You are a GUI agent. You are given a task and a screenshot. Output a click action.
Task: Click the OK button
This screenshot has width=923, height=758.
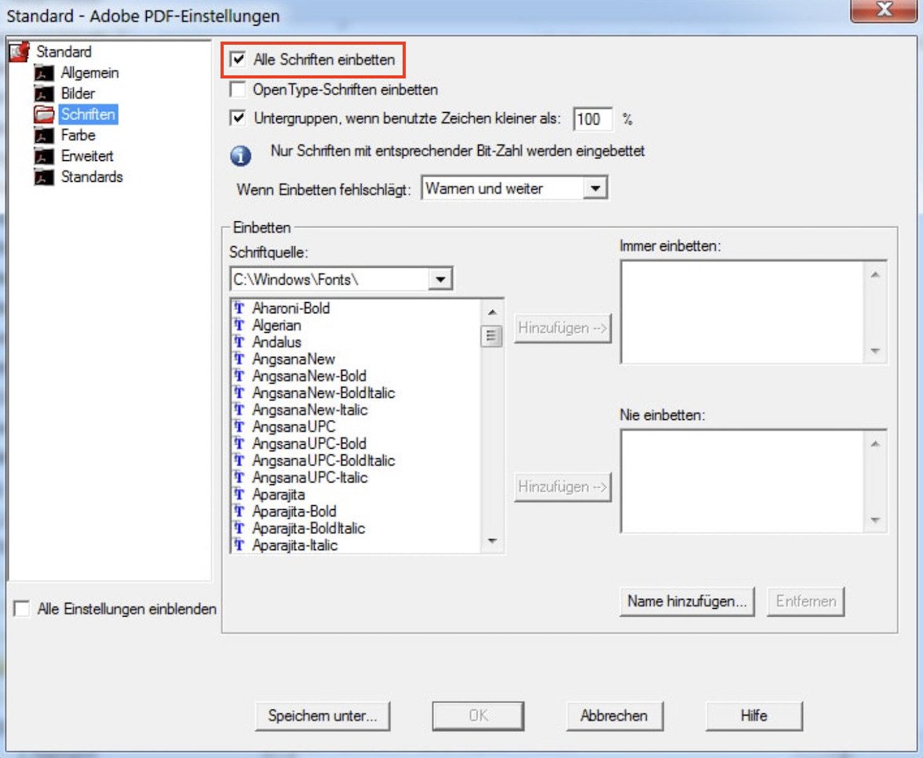pos(478,716)
